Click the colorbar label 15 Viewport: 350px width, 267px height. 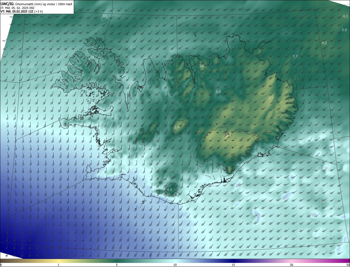(233, 265)
